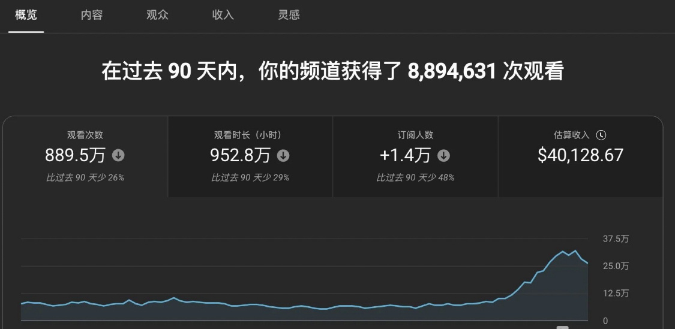675x329 pixels.
Task: Click the down-arrow icon beside 952.8万
Action: [283, 155]
